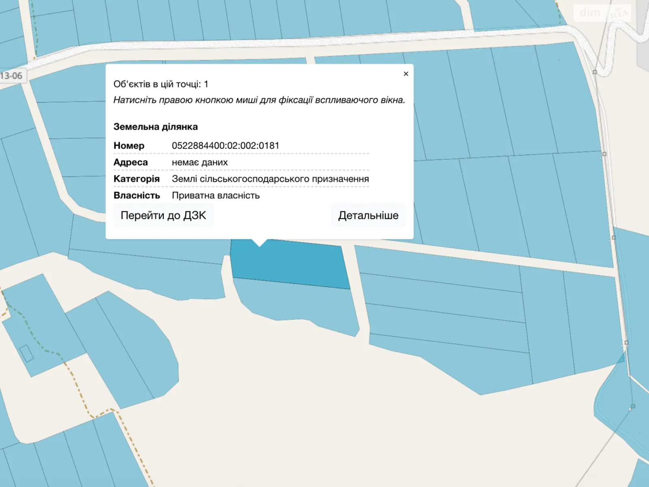This screenshot has width=649, height=487.
Task: Click the category value about agricultural land
Action: [270, 179]
